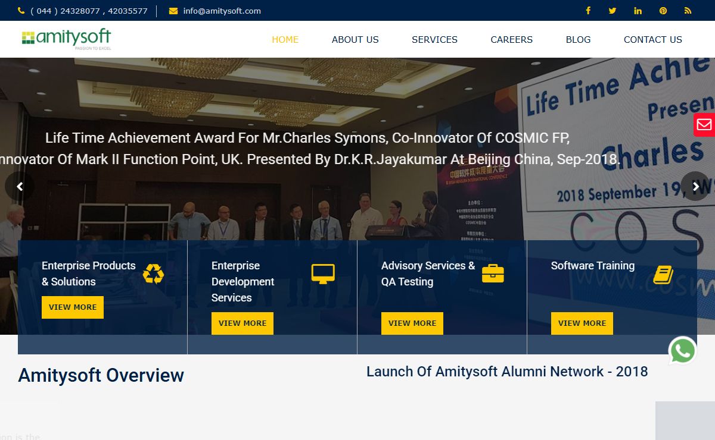Click the recycle icon for Enterprise Products
This screenshot has height=440, width=715.
click(x=153, y=274)
